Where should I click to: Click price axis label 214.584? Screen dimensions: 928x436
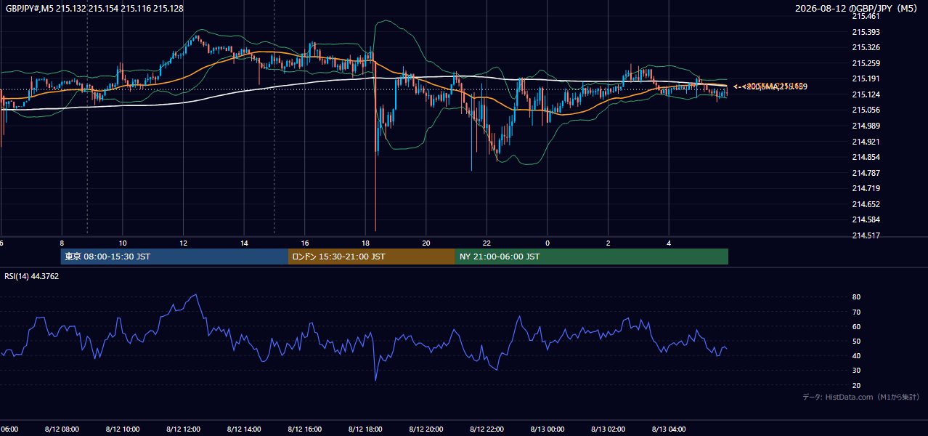coord(866,219)
